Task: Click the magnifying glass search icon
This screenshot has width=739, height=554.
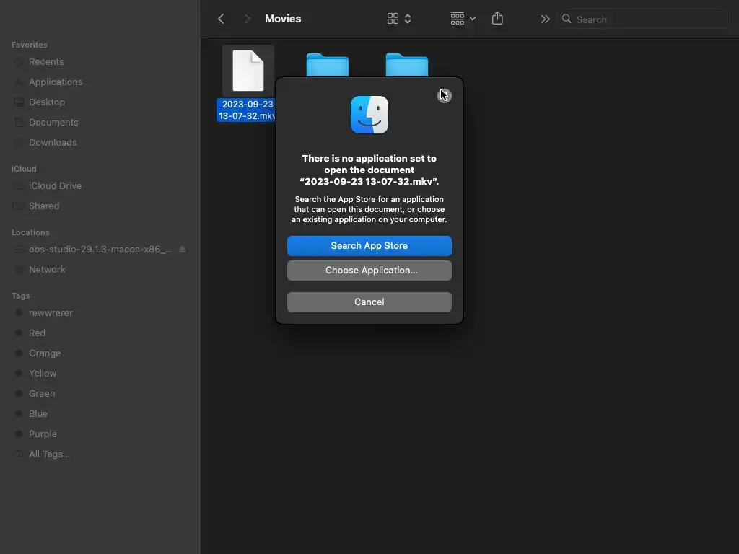Action: 567,19
